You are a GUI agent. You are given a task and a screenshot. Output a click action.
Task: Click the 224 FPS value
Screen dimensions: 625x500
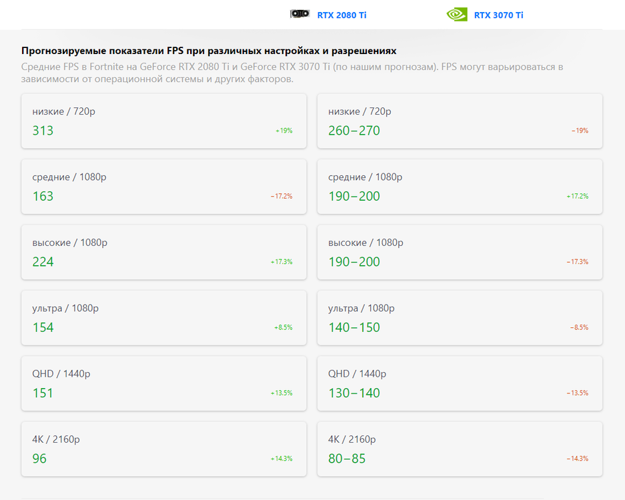[x=43, y=262]
